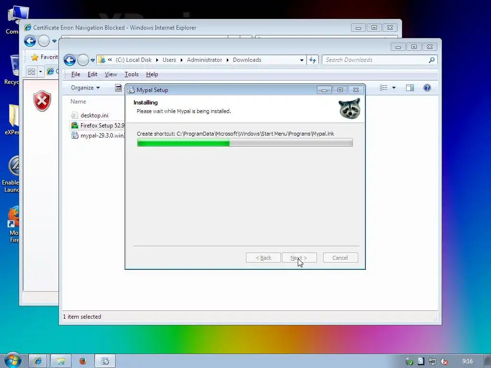Select Users breadcrumb in address bar

click(x=169, y=60)
